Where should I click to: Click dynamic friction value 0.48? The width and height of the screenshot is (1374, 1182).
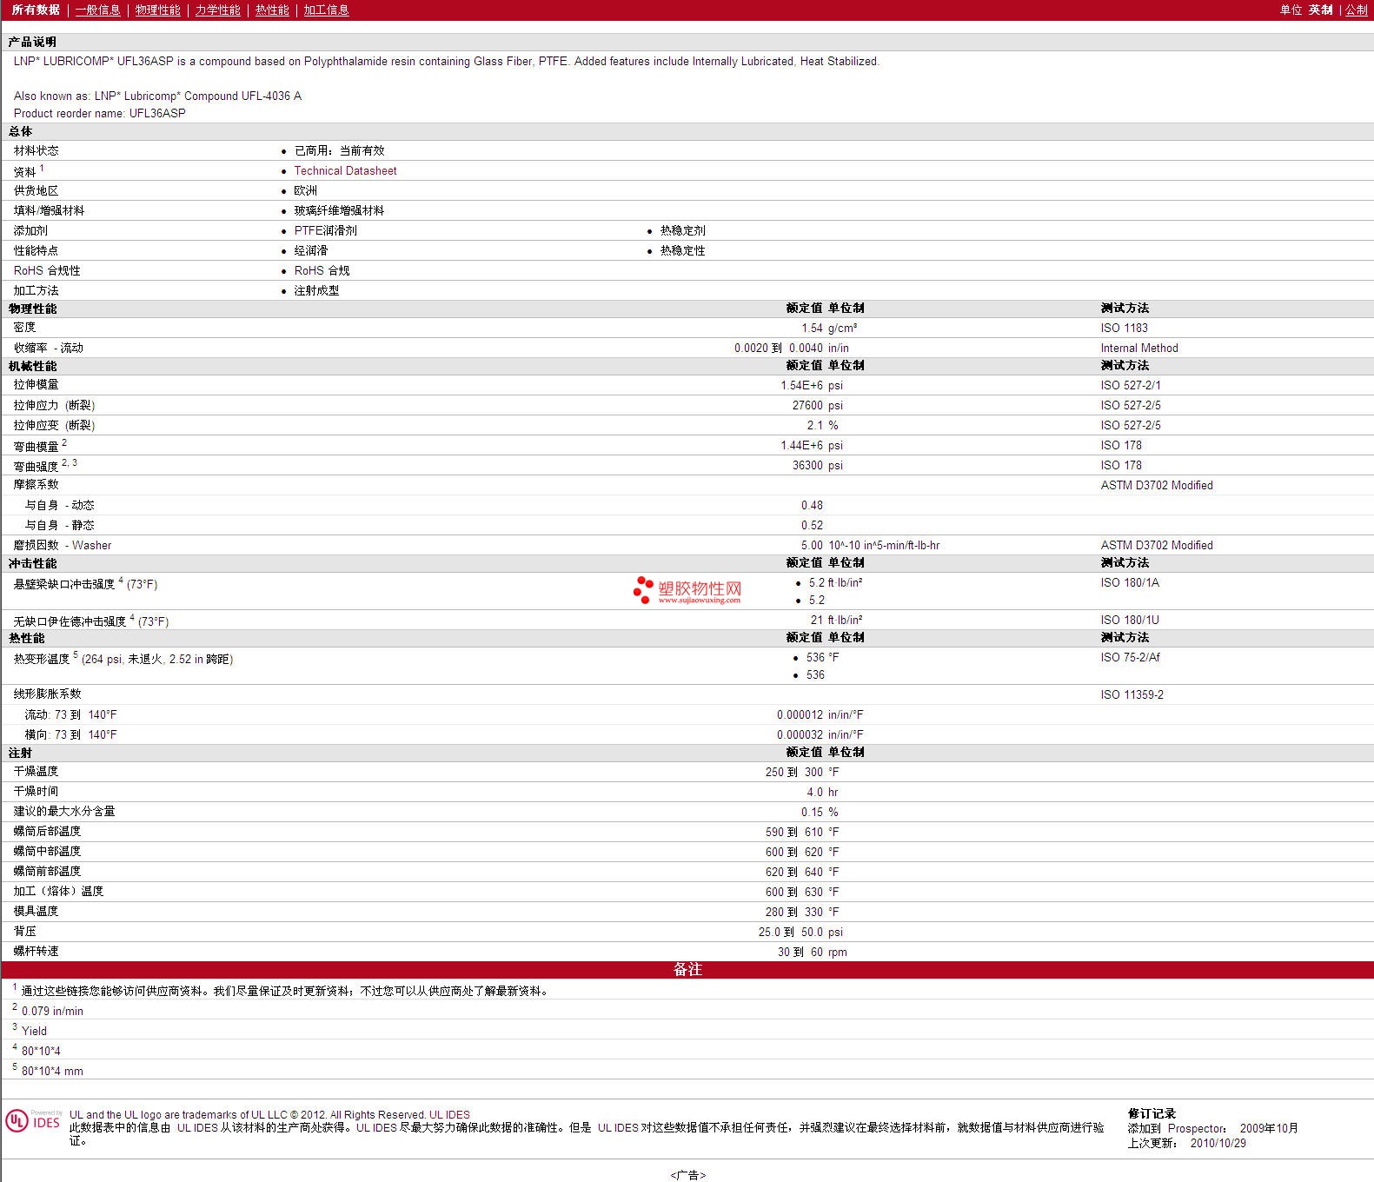812,505
